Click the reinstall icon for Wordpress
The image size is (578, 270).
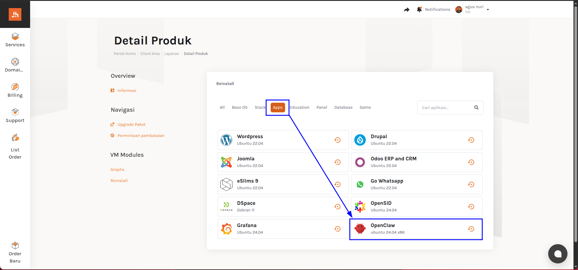coord(337,140)
